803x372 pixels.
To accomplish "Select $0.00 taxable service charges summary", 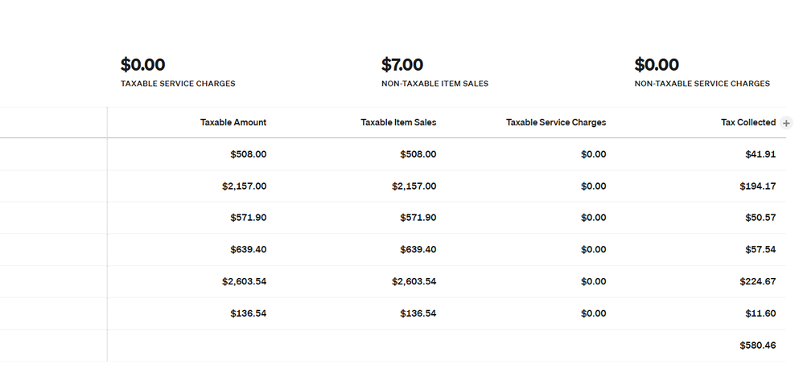I will pos(143,65).
